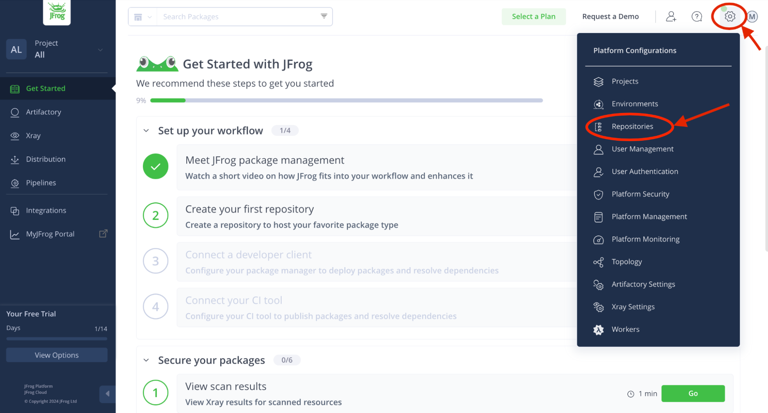Select Repositories in Platform Configurations
This screenshot has height=413, width=768.
(x=632, y=126)
